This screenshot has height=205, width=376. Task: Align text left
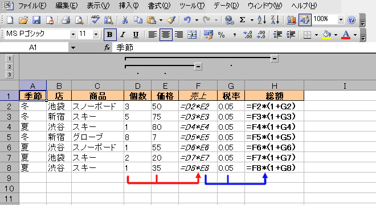153,35
